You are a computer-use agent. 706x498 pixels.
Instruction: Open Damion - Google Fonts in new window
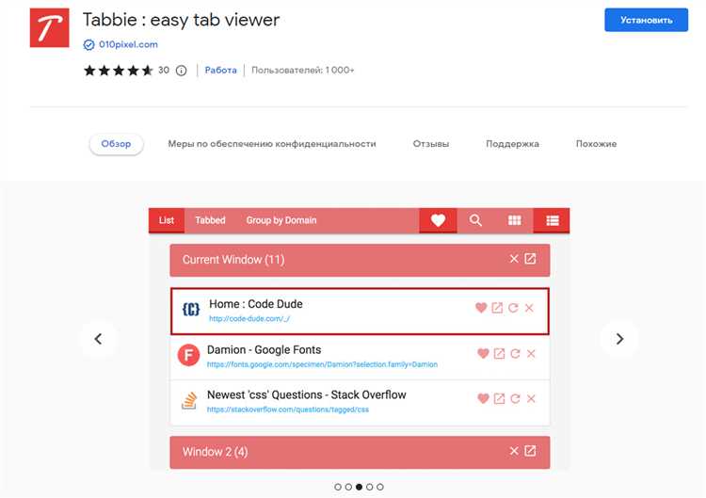coord(499,353)
